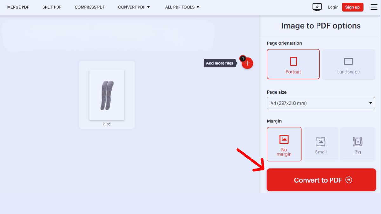
Task: Click the landscape page rectangle icon
Action: coord(348,62)
